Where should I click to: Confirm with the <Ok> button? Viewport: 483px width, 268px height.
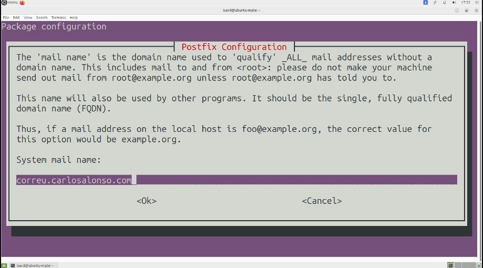(146, 201)
